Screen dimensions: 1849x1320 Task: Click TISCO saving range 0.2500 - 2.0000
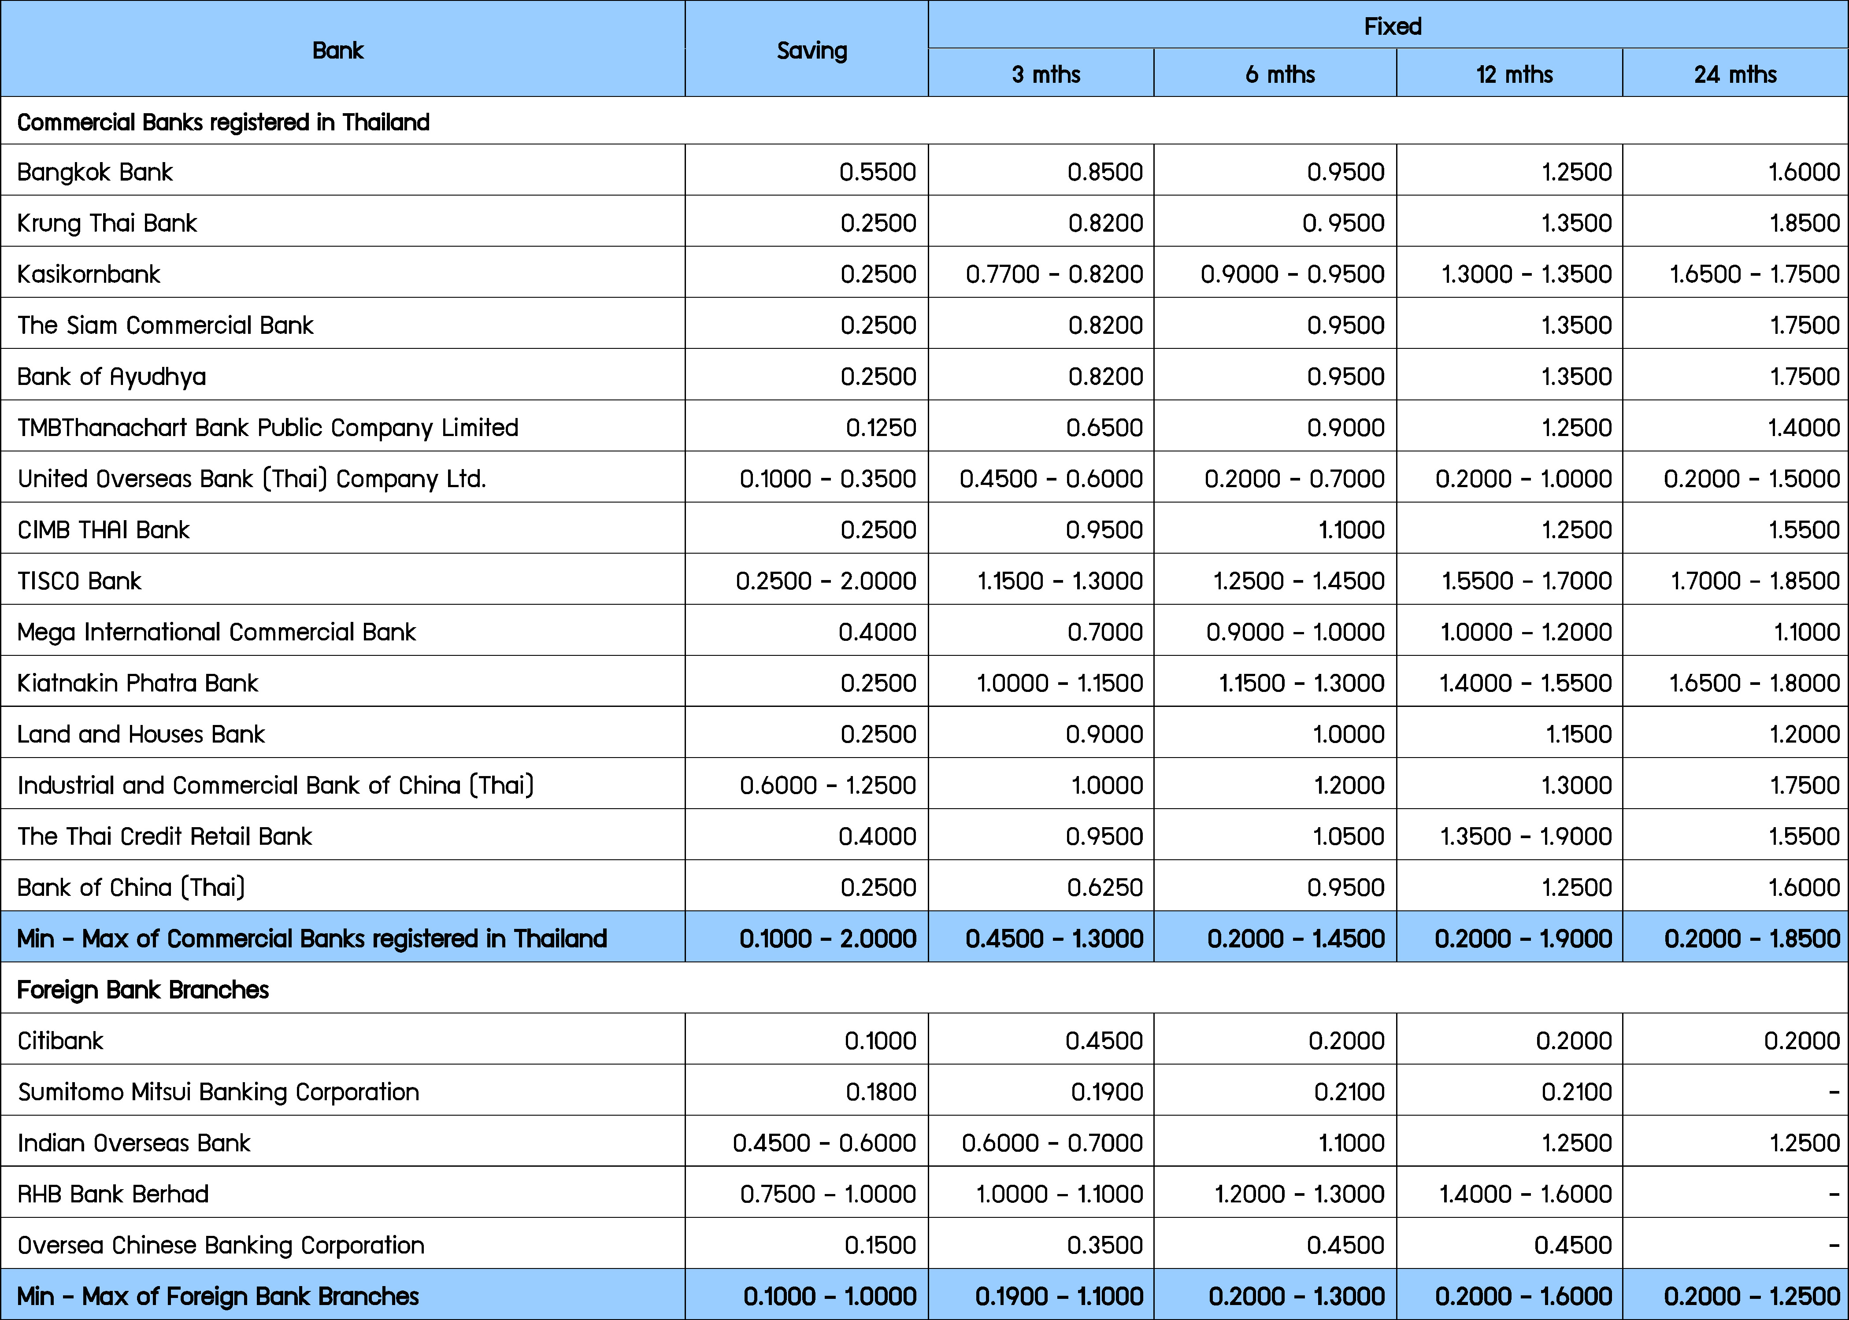(x=826, y=581)
